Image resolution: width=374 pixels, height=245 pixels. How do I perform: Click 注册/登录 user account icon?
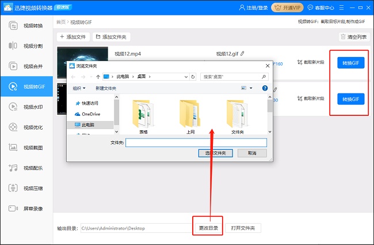tap(242, 7)
